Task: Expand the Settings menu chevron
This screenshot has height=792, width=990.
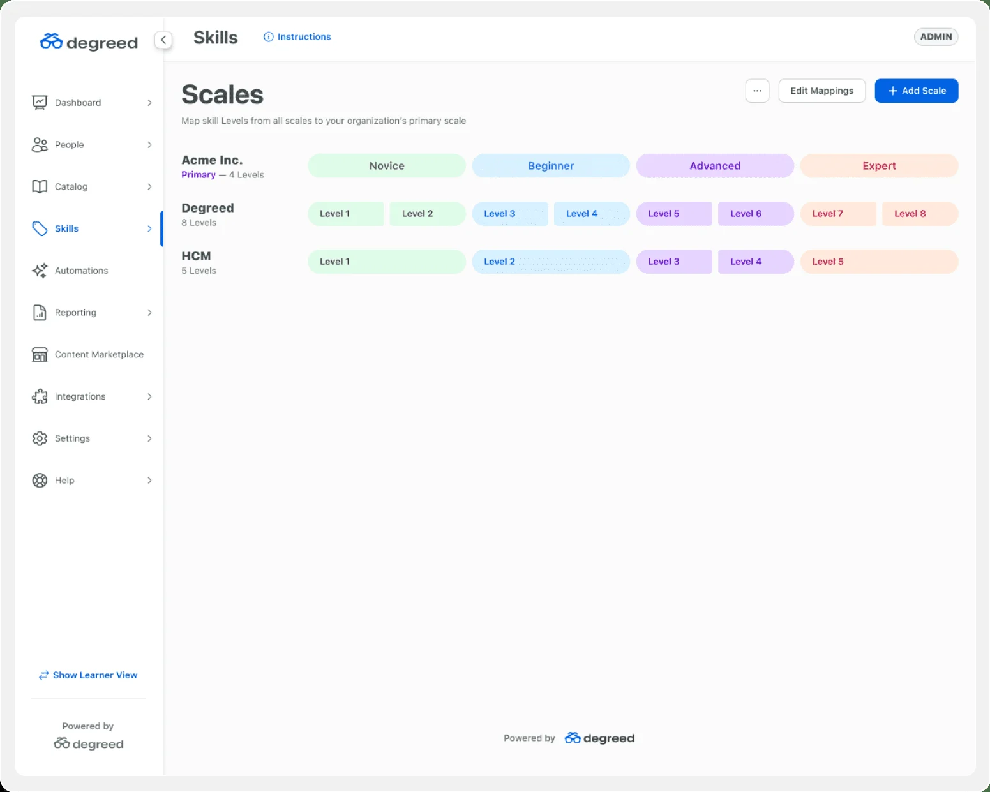Action: (x=149, y=438)
